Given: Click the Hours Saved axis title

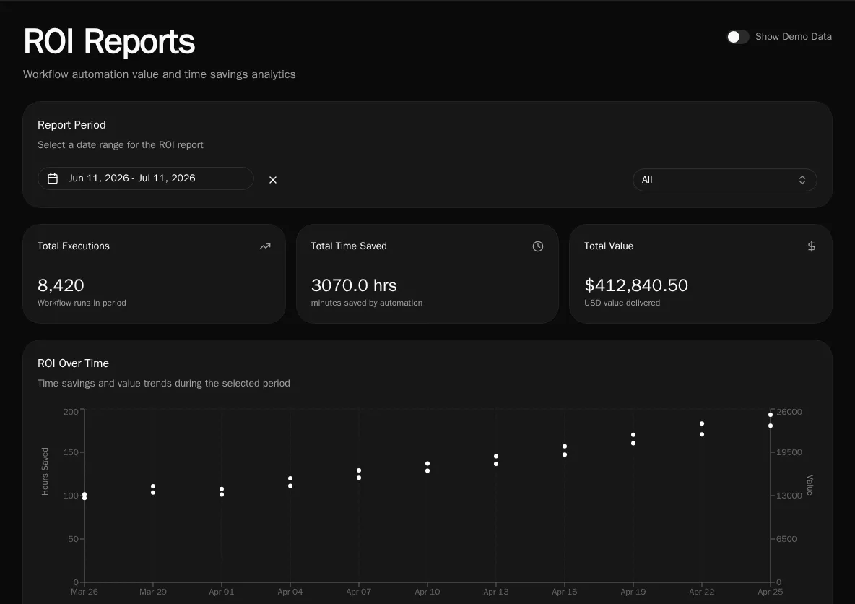Looking at the screenshot, I should tap(45, 471).
